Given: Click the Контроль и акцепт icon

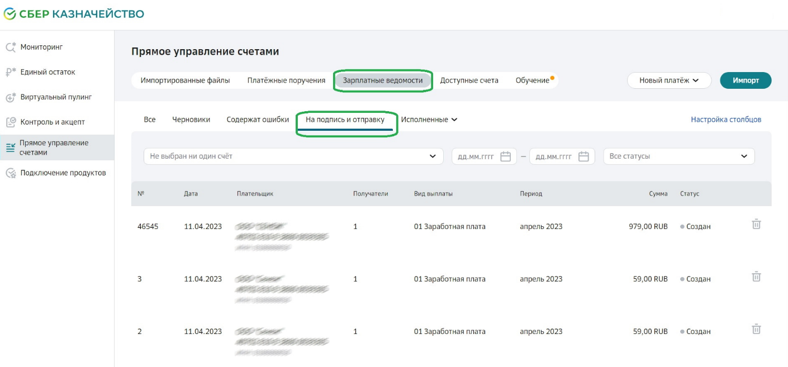Looking at the screenshot, I should click(x=11, y=122).
